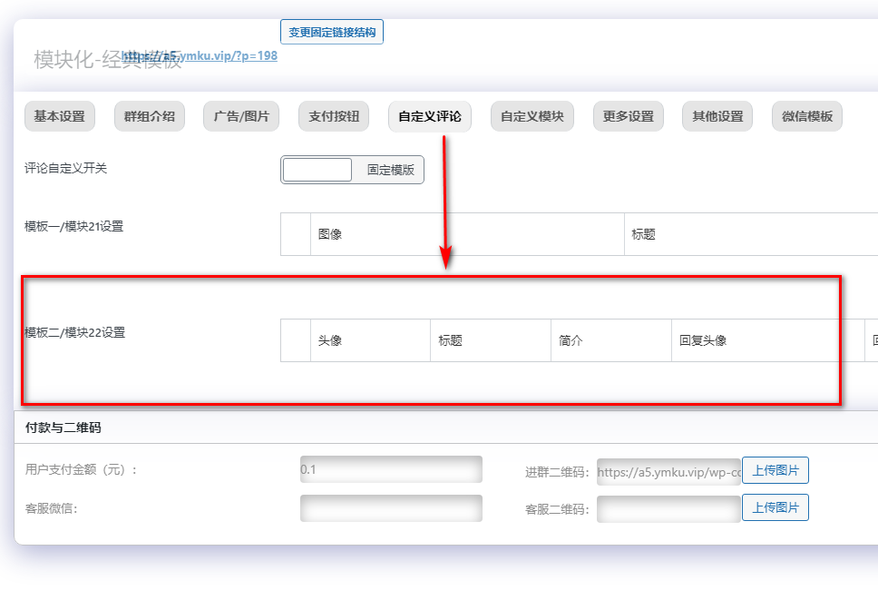Open the 自定义模块 tab
The height and width of the screenshot is (590, 878).
tap(532, 116)
